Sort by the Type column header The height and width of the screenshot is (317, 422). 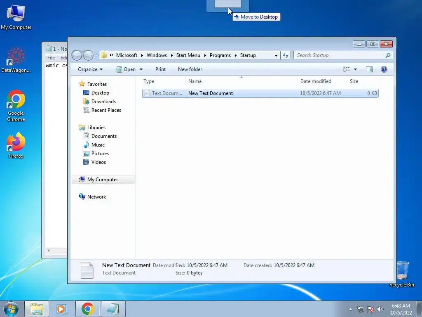164,81
